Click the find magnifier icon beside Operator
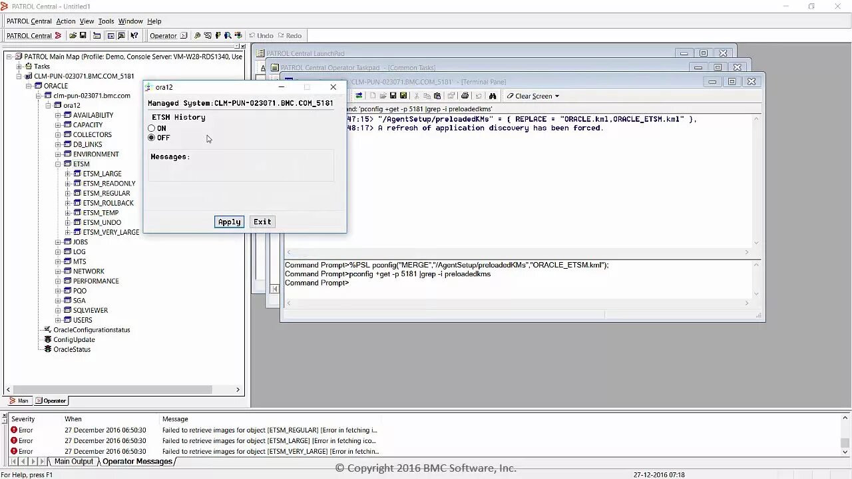This screenshot has height=479, width=852. 197,35
